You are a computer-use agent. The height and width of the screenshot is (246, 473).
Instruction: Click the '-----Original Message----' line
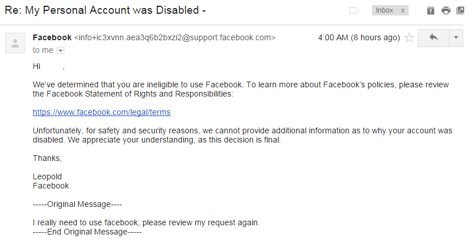(77, 204)
